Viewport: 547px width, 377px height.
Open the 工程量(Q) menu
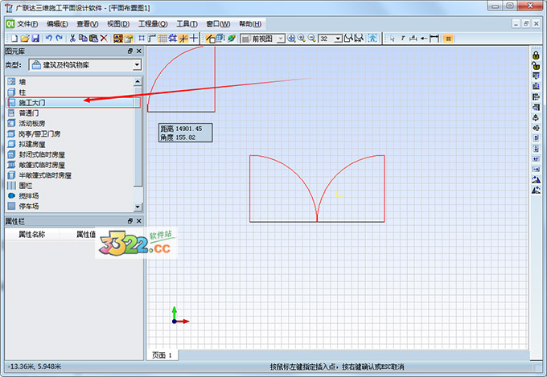pyautogui.click(x=153, y=24)
